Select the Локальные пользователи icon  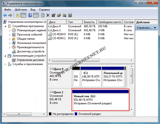pos(14,43)
